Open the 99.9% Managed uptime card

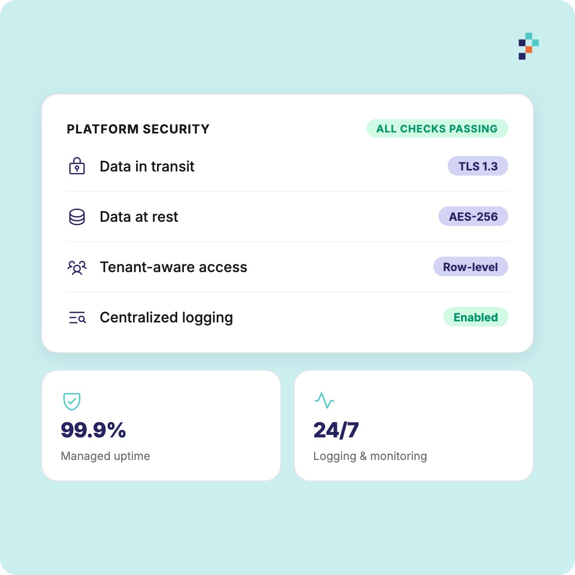point(161,426)
